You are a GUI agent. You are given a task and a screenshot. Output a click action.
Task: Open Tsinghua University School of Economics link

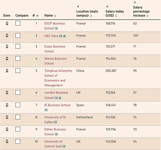coord(58,78)
